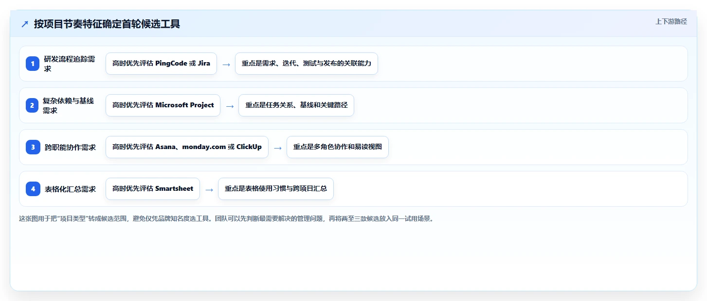
Task: Click the box 重点是需求、迭代、测试与发布的关联能力
Action: pos(307,64)
